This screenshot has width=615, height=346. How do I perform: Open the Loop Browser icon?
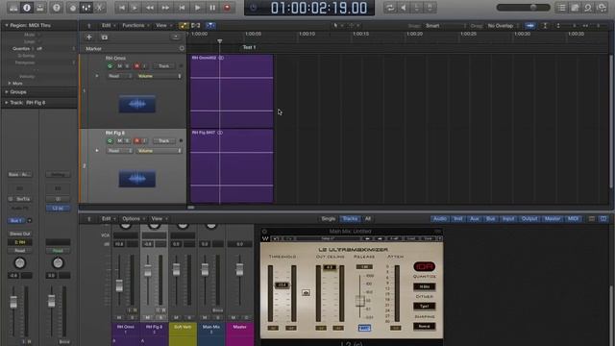click(x=588, y=8)
